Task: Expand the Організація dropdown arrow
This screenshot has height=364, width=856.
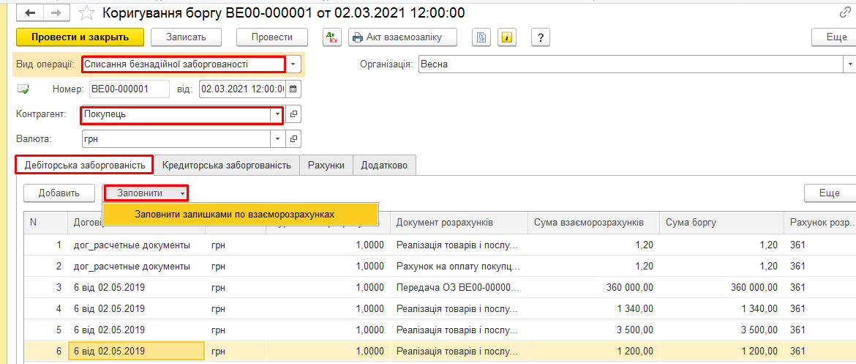Action: coord(850,64)
